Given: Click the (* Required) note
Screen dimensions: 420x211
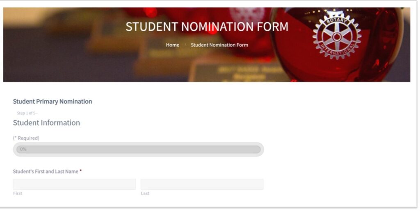Looking at the screenshot, I should tap(26, 138).
